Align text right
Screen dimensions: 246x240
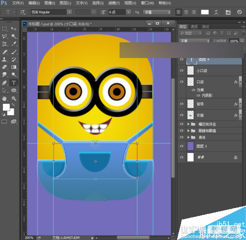click(x=194, y=12)
